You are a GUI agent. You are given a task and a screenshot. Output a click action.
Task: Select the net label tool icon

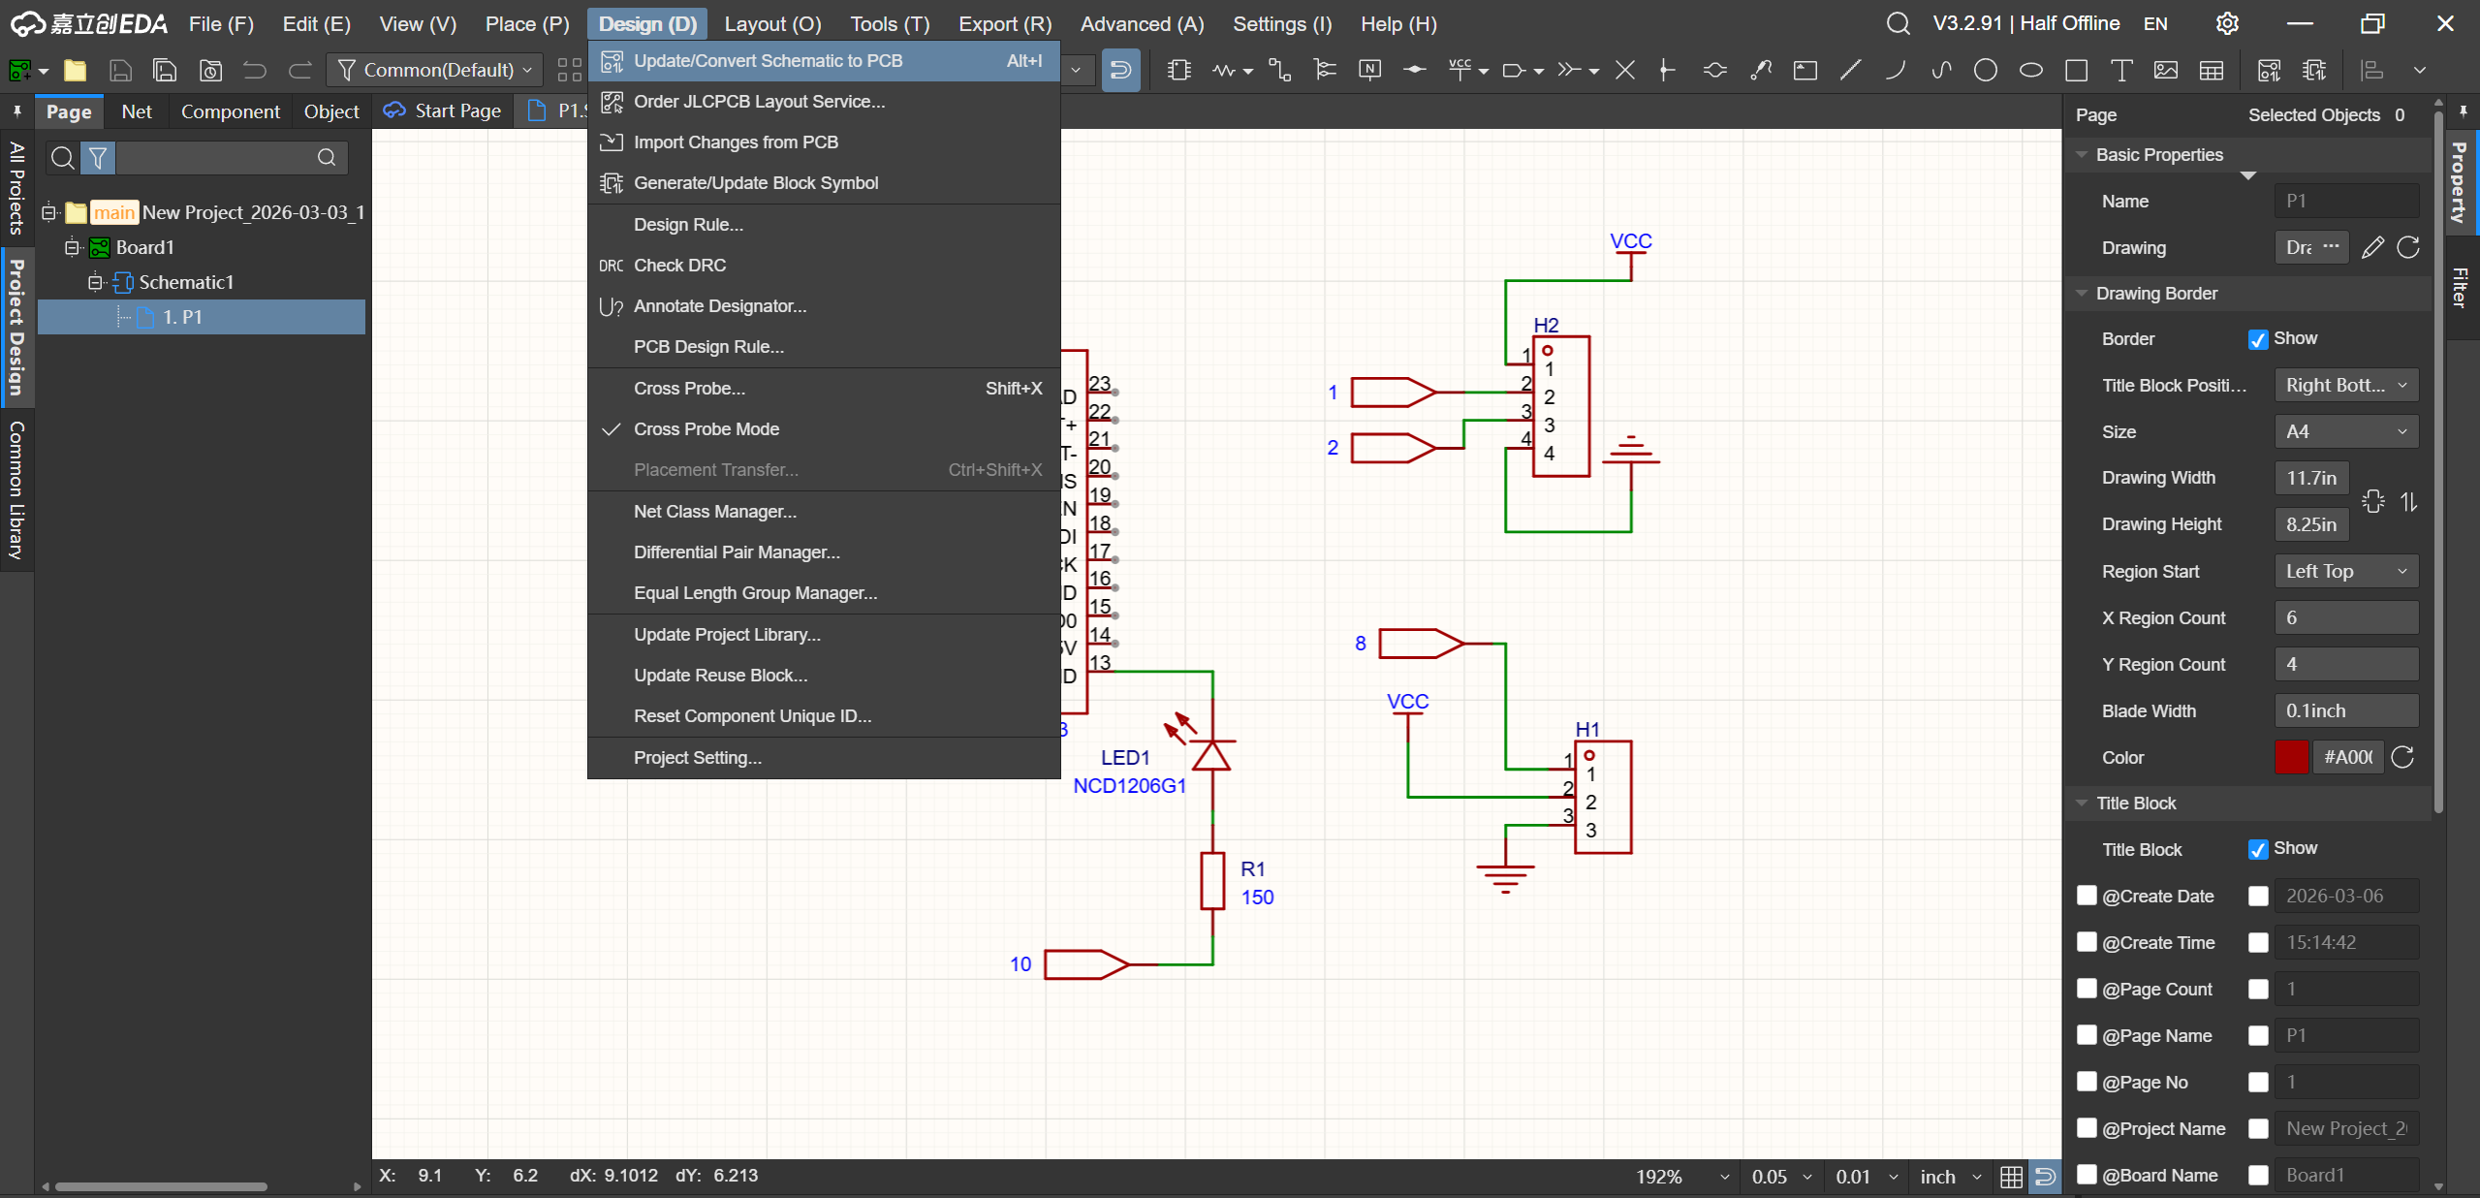1369,70
